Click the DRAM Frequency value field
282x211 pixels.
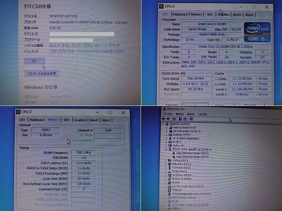[x=84, y=152]
